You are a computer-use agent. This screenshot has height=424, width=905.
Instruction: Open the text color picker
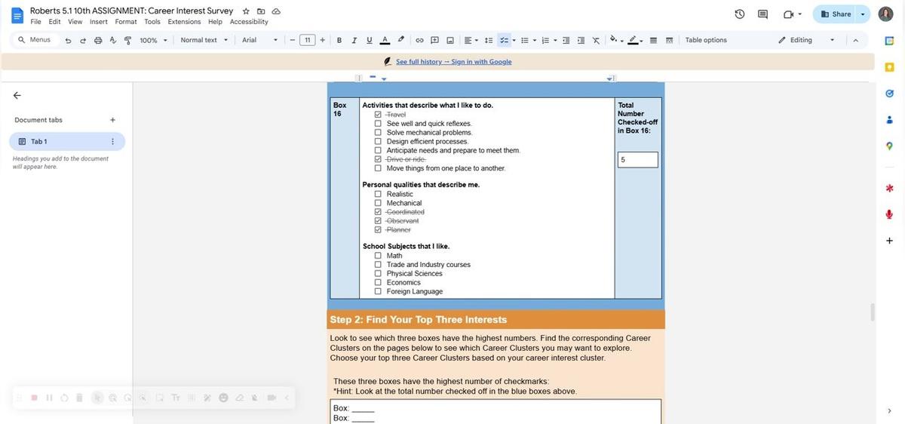[385, 40]
